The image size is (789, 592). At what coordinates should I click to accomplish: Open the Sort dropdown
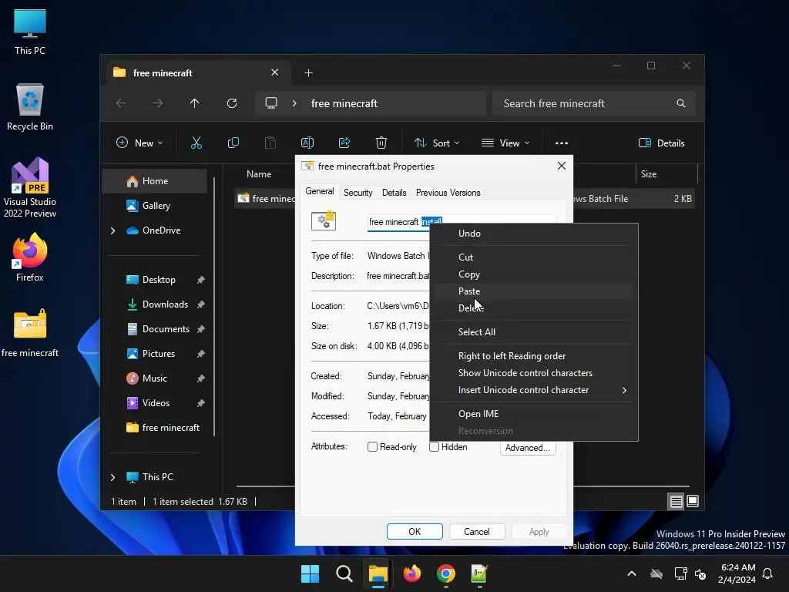click(436, 143)
